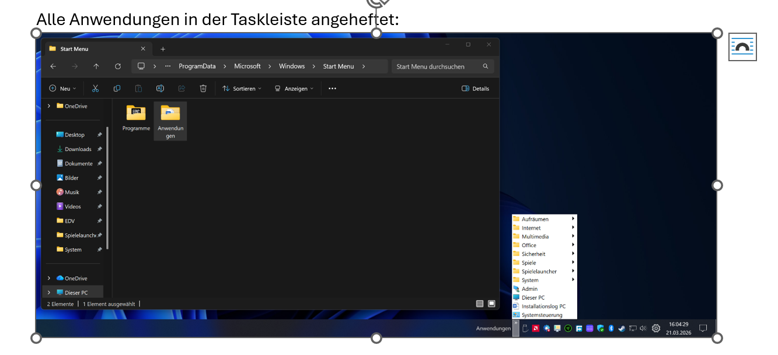
Task: Click the chevron after Start Menu in breadcrumb
Action: (x=364, y=66)
